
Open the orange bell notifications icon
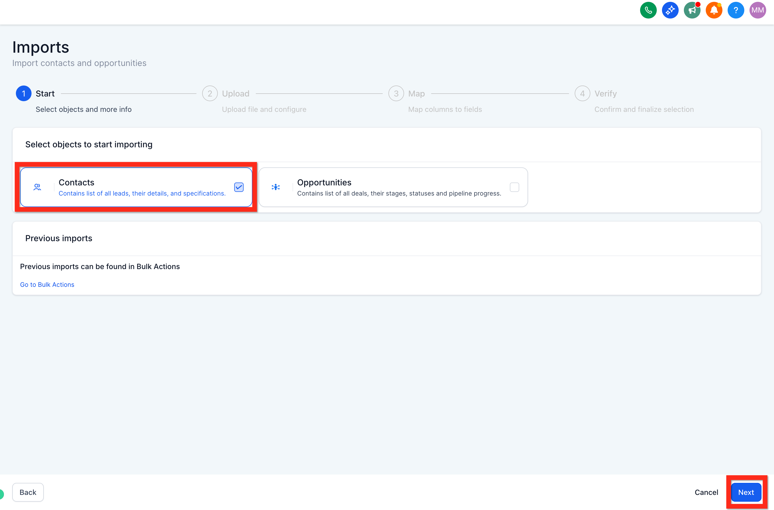click(714, 10)
